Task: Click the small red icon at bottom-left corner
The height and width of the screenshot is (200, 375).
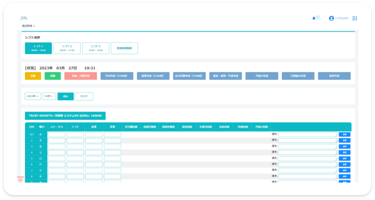Action: [x=20, y=180]
